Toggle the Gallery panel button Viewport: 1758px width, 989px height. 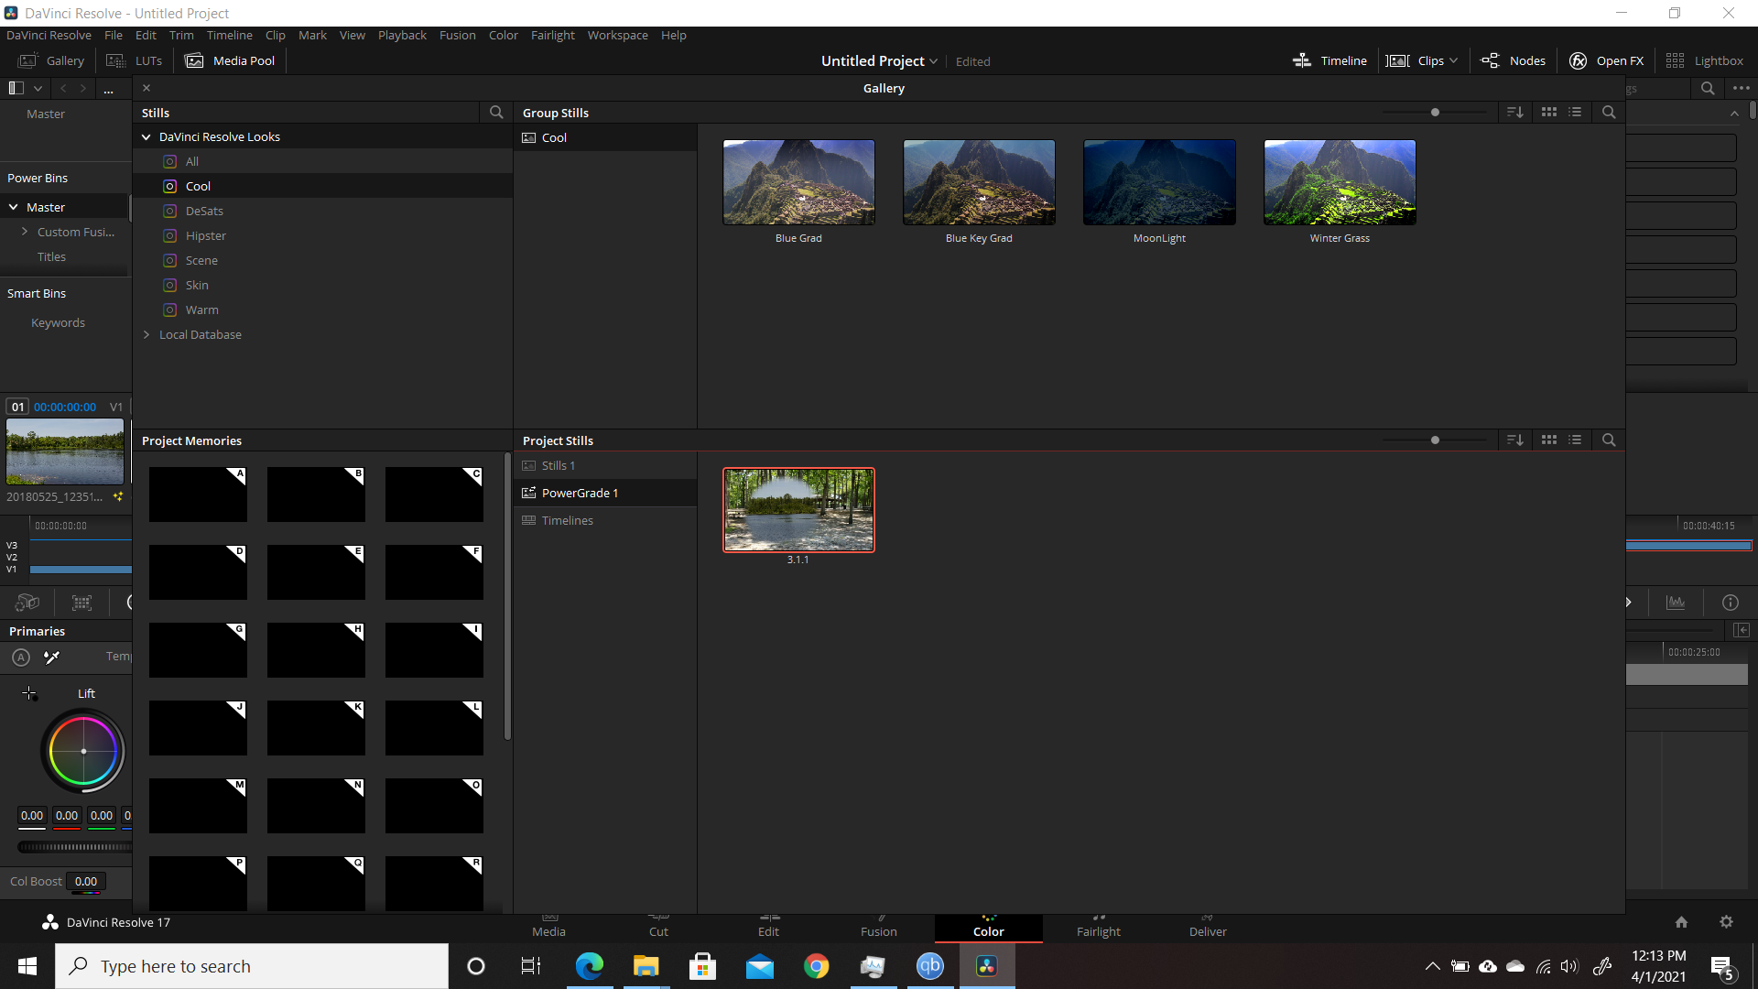click(x=51, y=60)
